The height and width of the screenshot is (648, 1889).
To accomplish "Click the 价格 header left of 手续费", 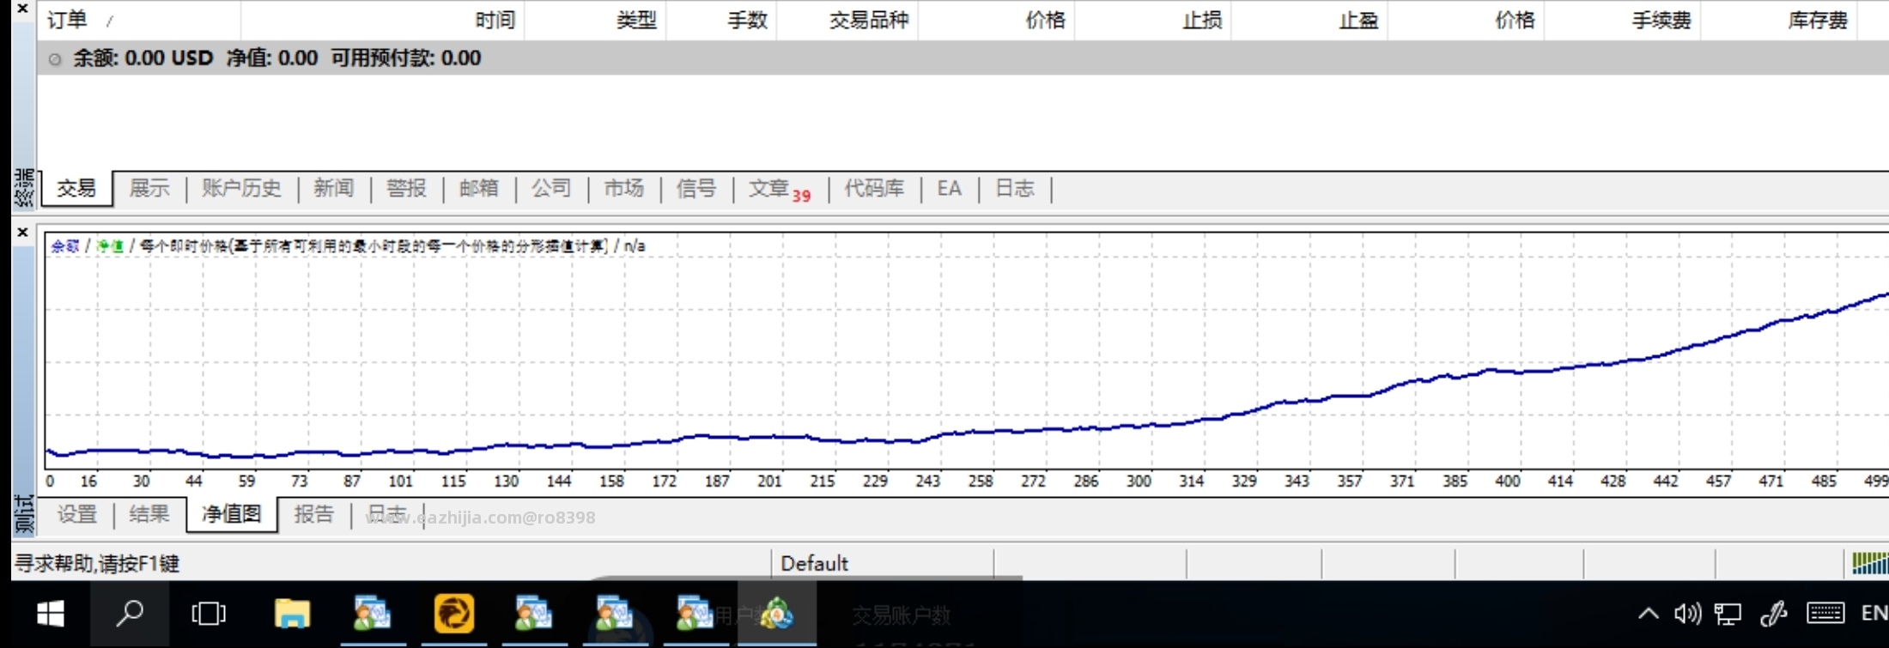I will click(1466, 21).
